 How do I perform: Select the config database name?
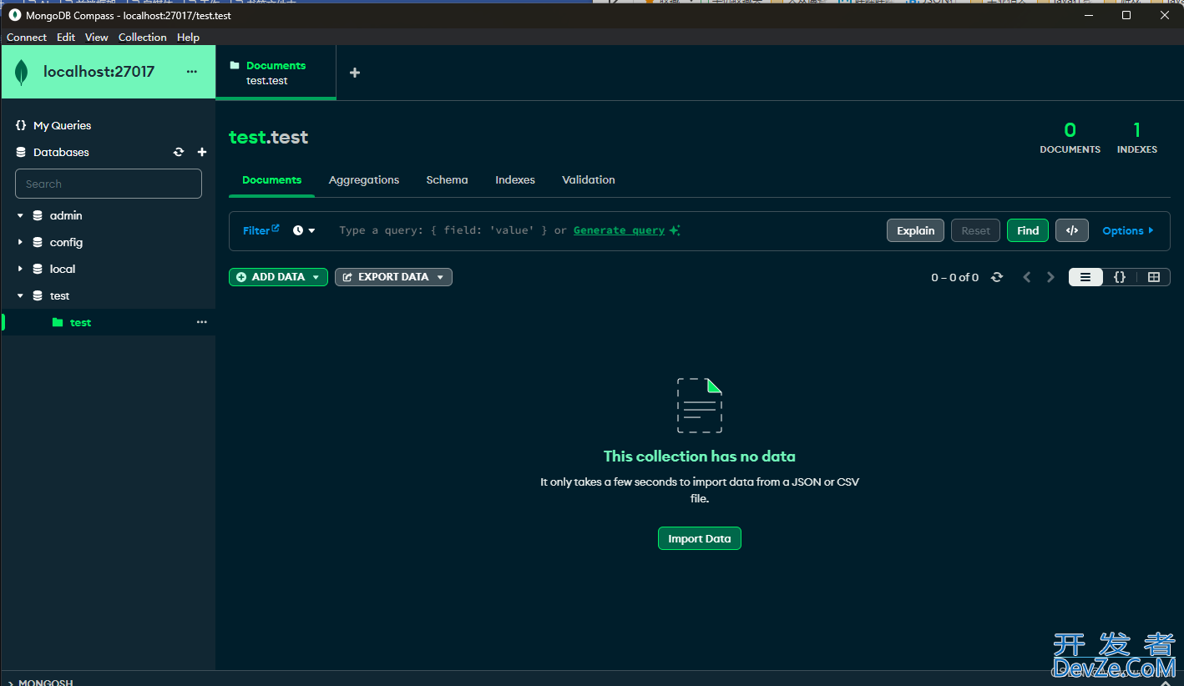(66, 242)
